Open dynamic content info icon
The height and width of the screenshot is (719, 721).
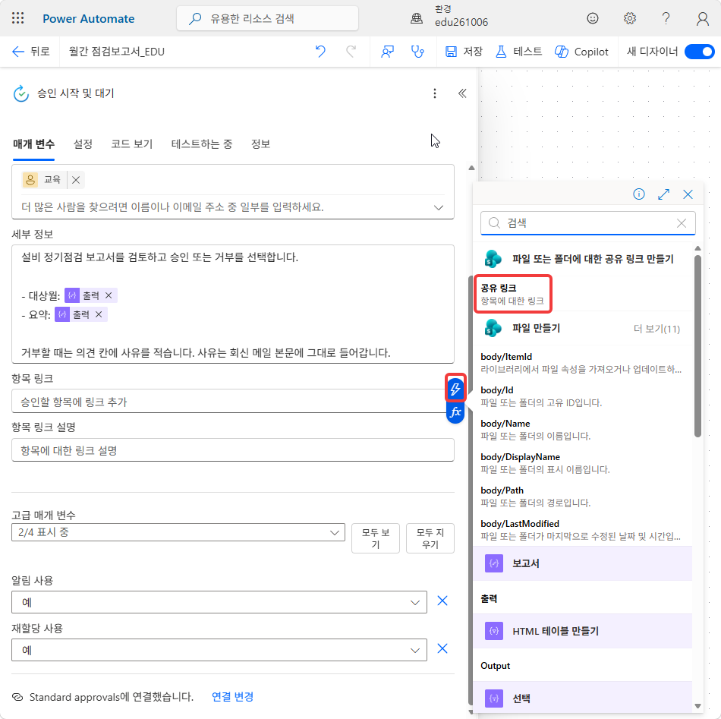(639, 194)
